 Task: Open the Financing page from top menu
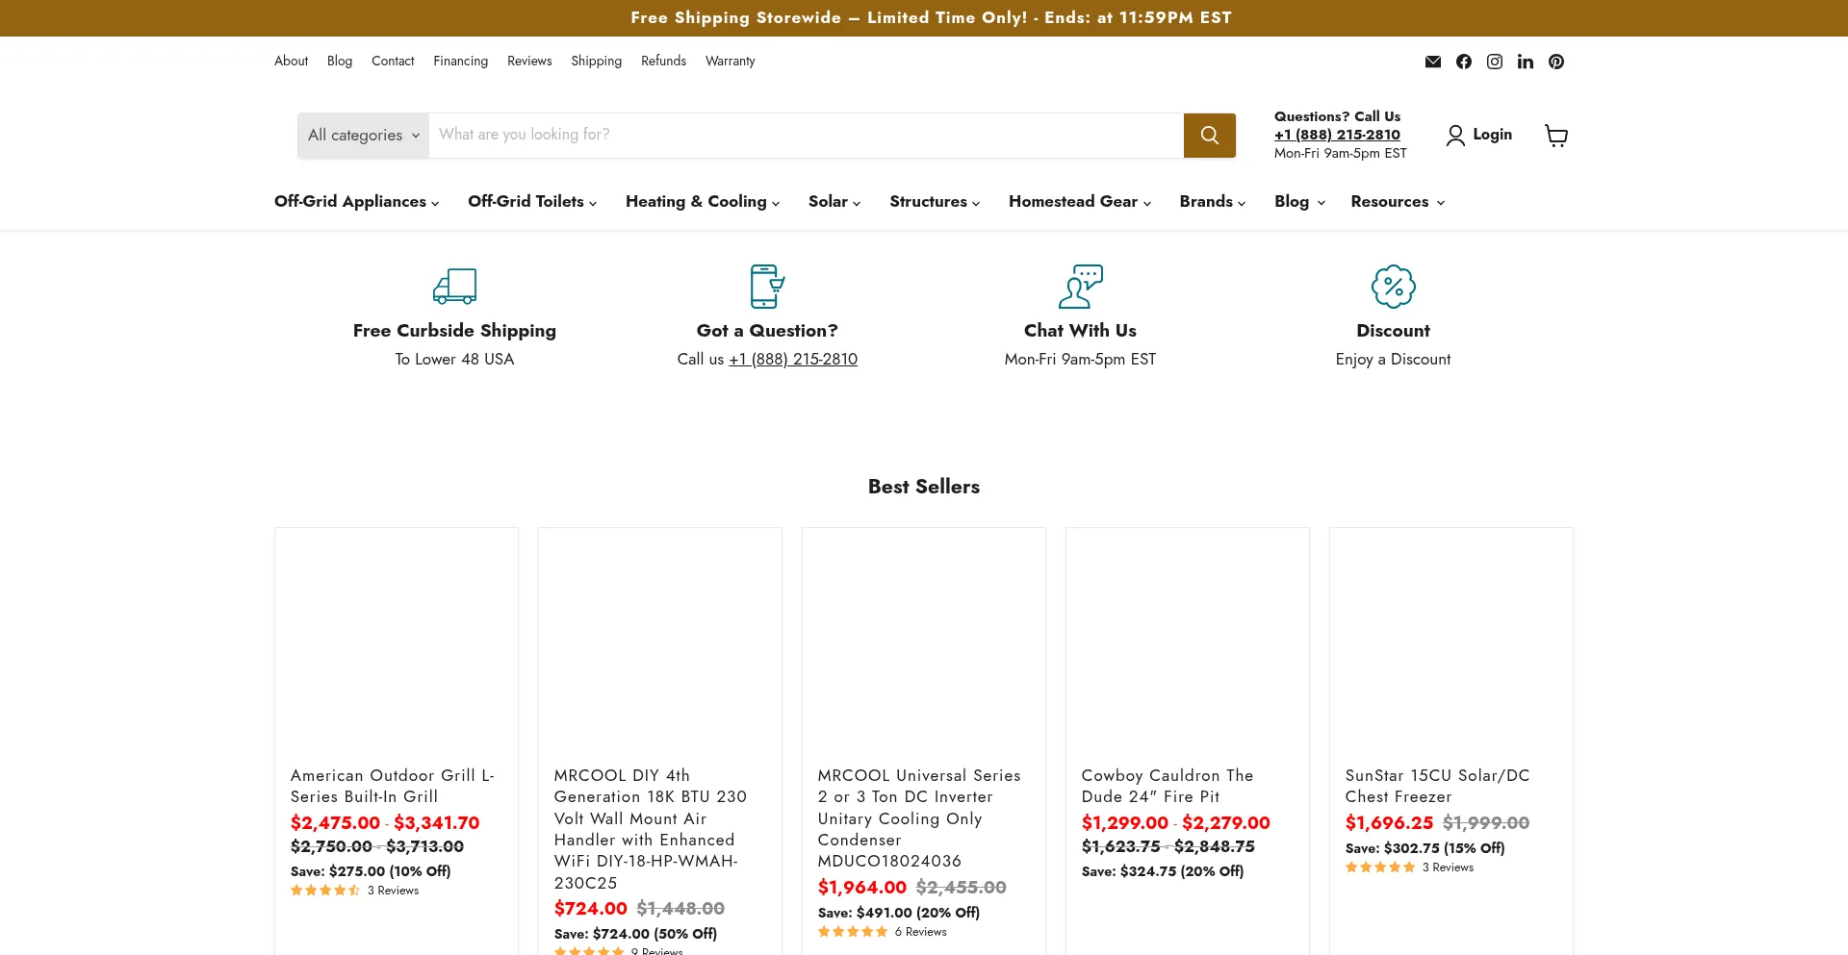(460, 62)
